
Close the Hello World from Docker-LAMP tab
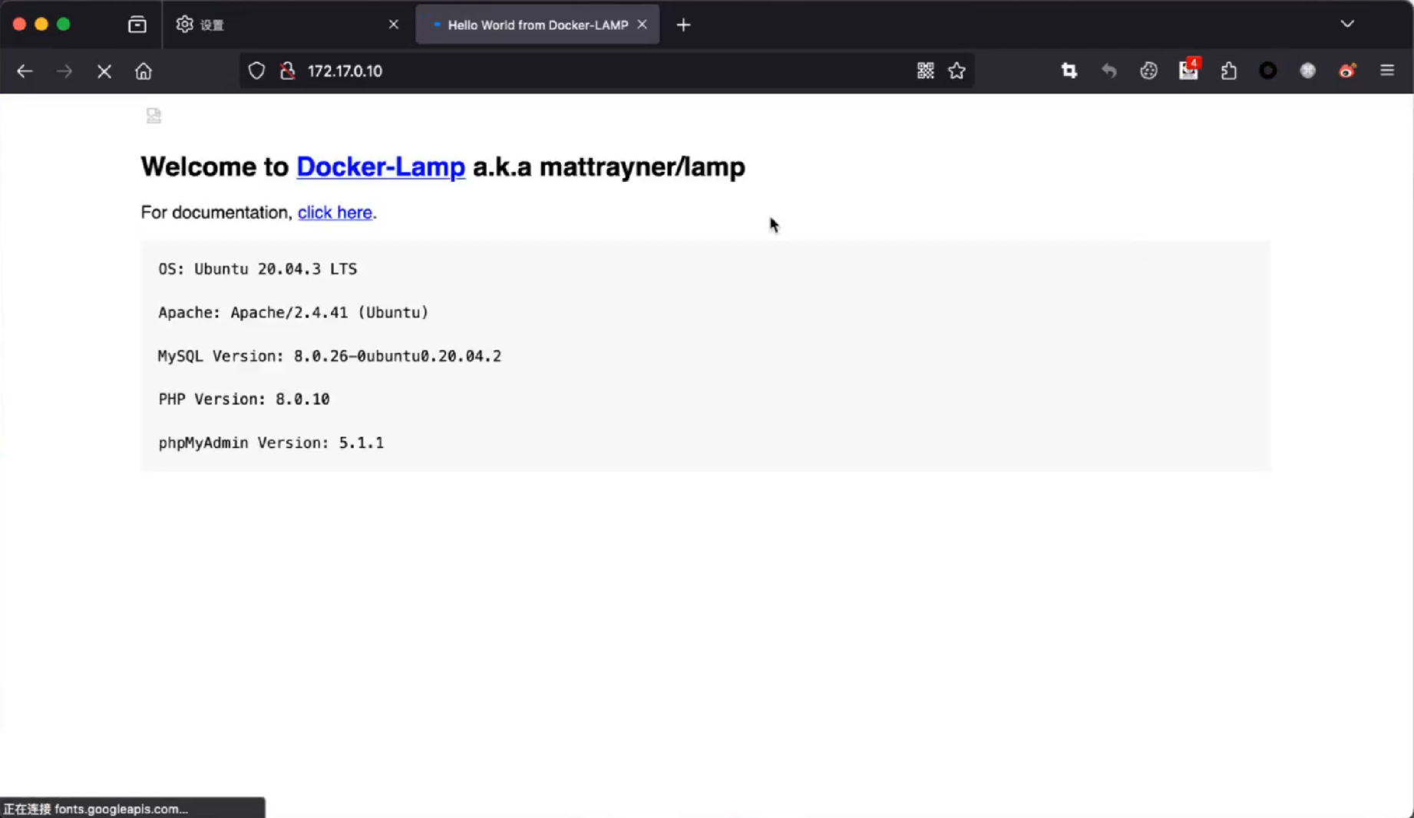tap(643, 25)
